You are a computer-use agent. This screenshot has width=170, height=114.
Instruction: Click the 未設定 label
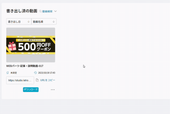14,73
